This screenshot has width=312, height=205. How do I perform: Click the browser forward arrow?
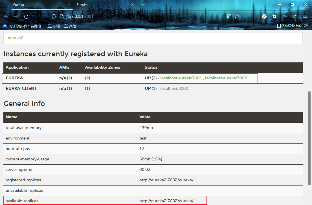click(x=16, y=17)
